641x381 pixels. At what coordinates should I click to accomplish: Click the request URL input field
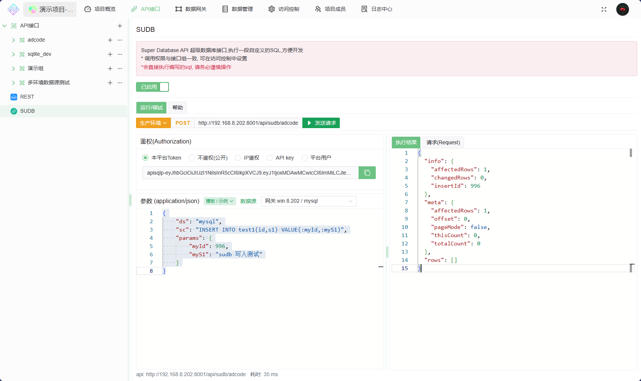pos(248,123)
